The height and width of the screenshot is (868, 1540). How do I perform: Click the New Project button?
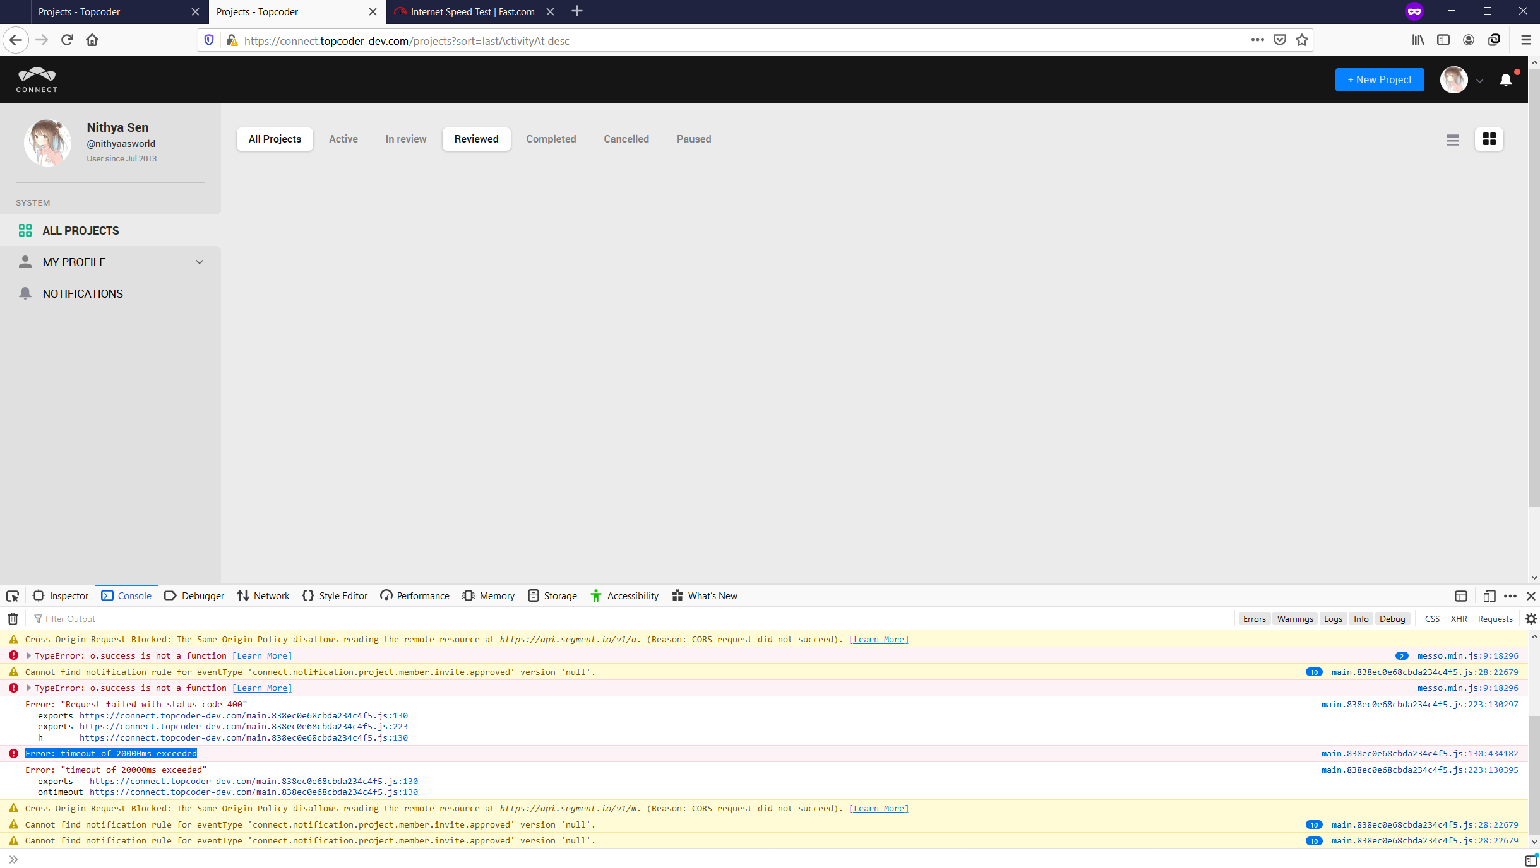1379,80
